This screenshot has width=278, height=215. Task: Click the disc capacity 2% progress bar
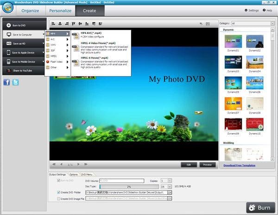129,187
